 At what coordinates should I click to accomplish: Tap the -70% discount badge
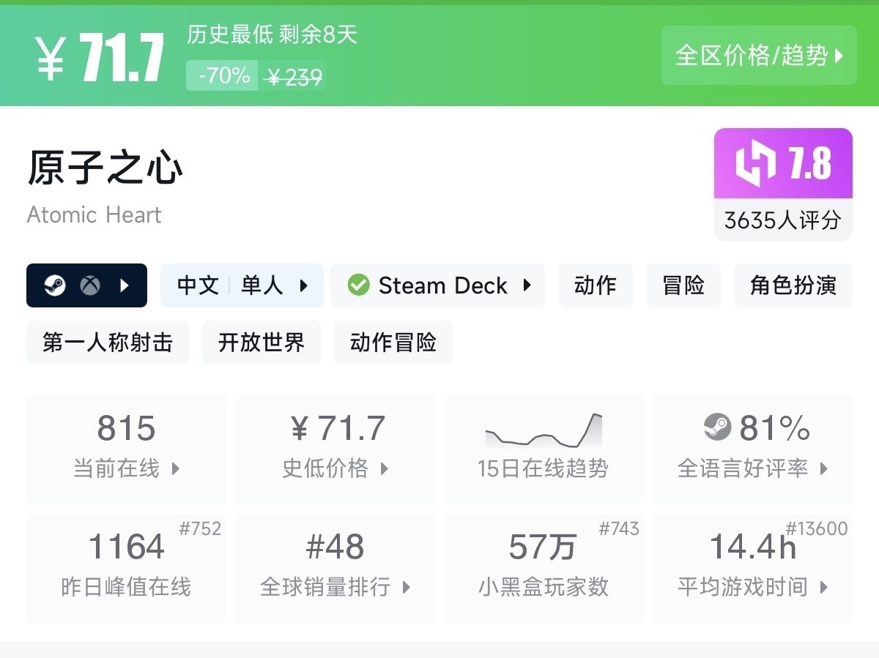click(x=222, y=75)
